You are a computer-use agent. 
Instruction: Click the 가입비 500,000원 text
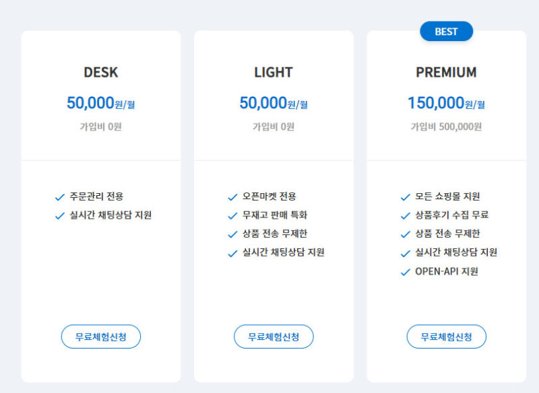(446, 127)
